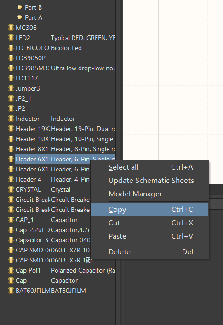Click the icon next to CRYSTAL
This screenshot has height=325, width=223.
[11, 189]
